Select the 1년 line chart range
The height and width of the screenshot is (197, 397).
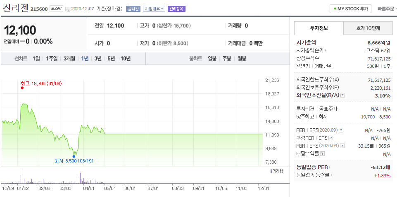pos(85,59)
